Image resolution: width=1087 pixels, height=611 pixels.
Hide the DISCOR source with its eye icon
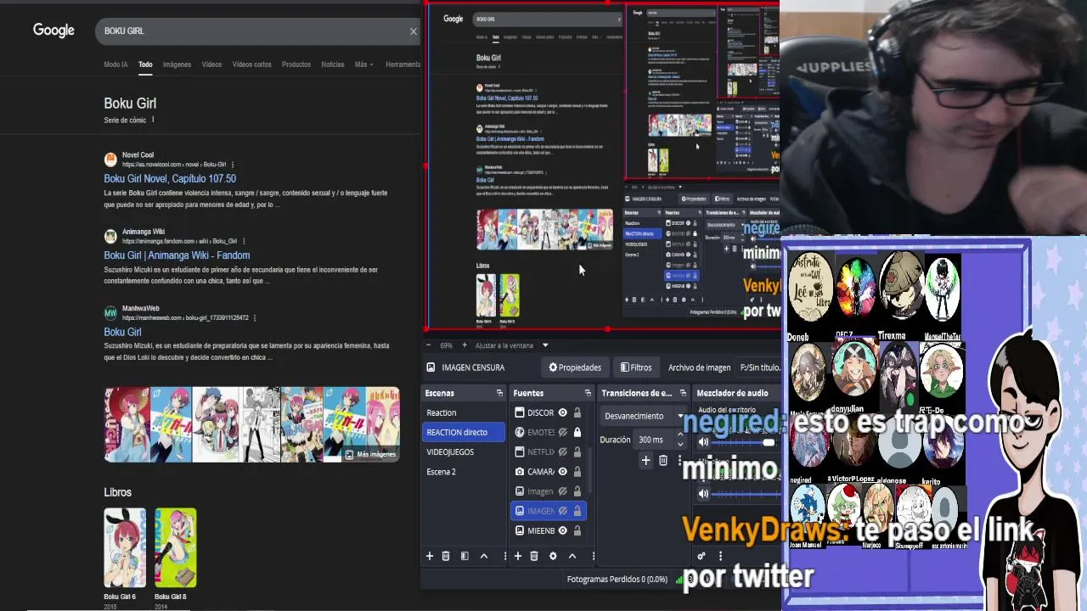562,412
